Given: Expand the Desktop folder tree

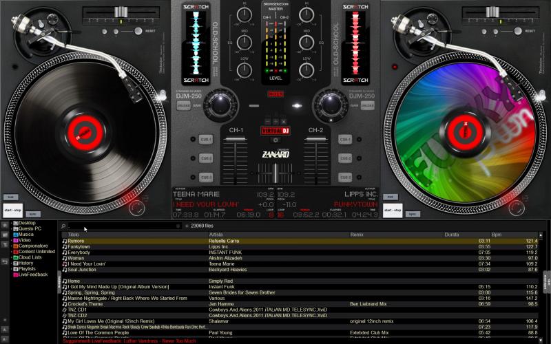Looking at the screenshot, I should (12, 223).
